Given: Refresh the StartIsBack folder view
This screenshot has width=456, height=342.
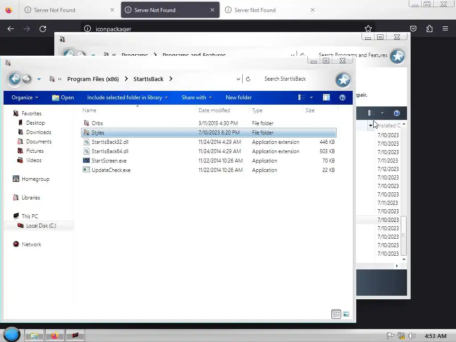Looking at the screenshot, I should point(248,79).
